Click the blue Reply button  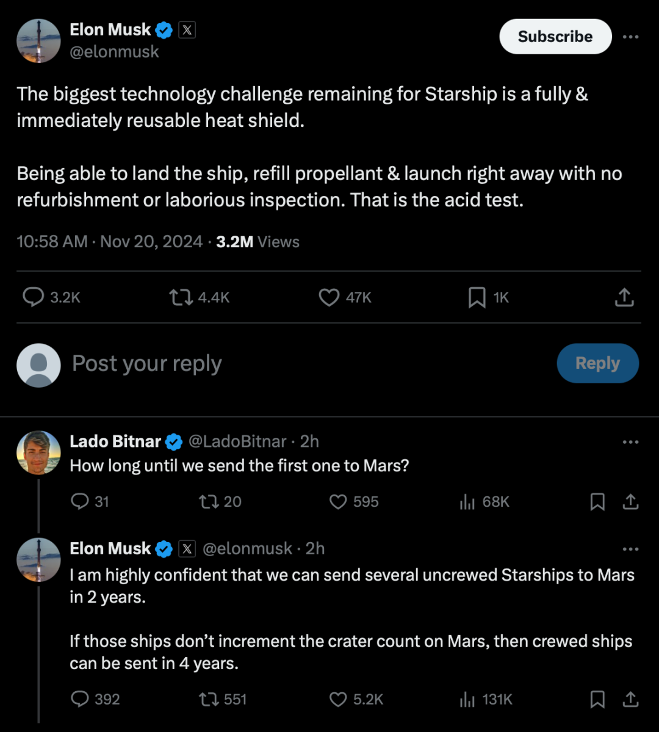pos(597,363)
